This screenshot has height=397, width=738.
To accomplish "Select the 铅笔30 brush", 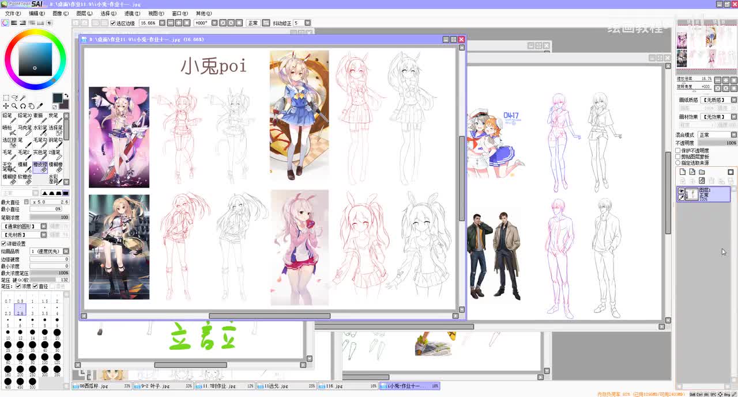I will click(x=24, y=119).
